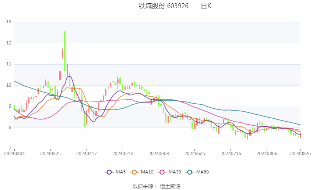Click the 10 price axis label
This screenshot has width=313, height=190.
coord(9,85)
